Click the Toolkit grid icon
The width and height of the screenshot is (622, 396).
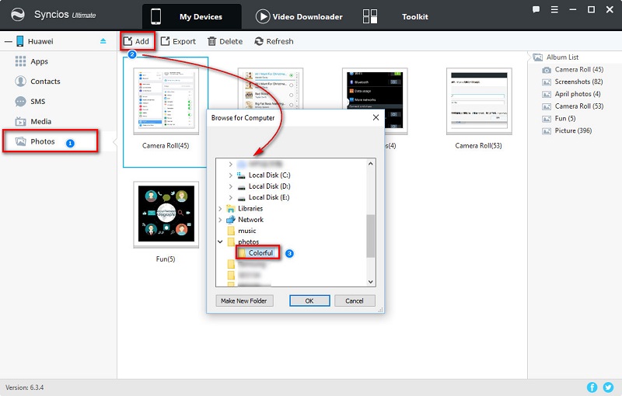pyautogui.click(x=370, y=16)
